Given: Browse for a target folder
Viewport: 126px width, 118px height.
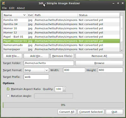Looking at the screenshot, I should click(x=99, y=63).
